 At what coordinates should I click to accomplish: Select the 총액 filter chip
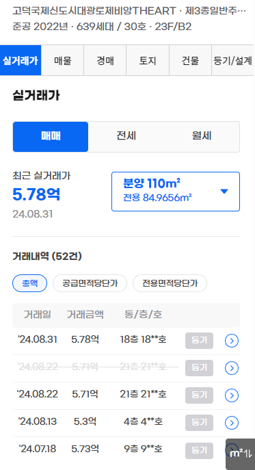point(29,283)
